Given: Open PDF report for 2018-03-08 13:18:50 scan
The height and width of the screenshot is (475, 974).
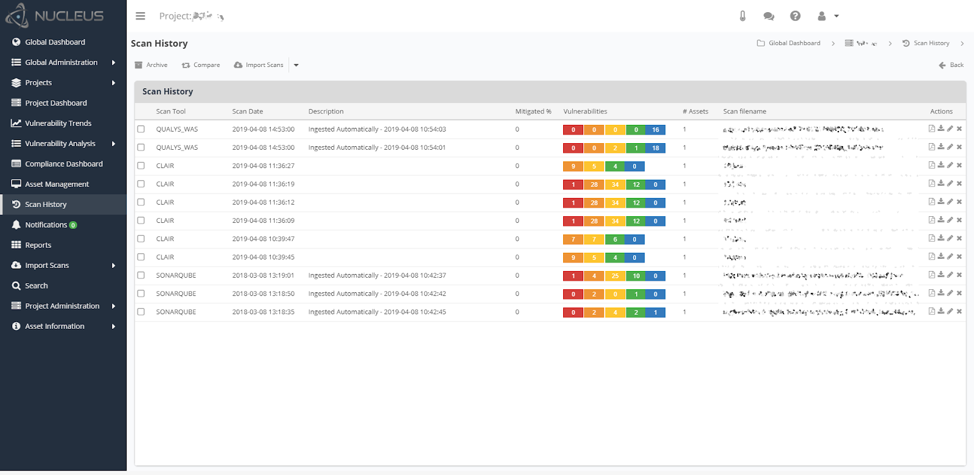Looking at the screenshot, I should coord(931,293).
